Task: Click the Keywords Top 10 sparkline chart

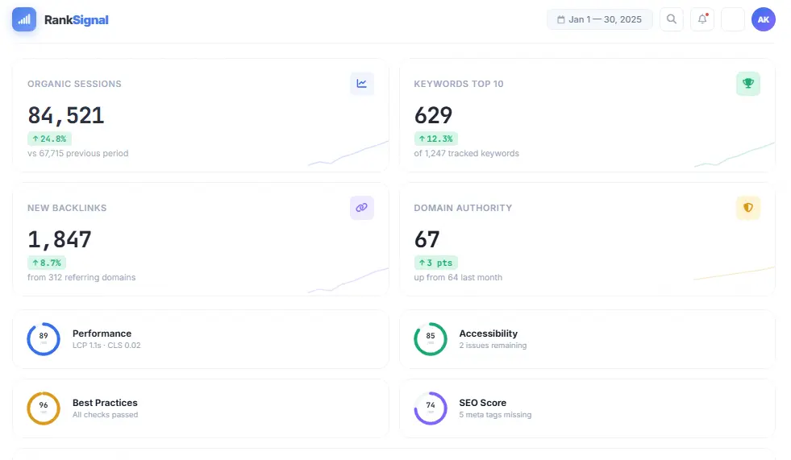Action: (x=735, y=154)
